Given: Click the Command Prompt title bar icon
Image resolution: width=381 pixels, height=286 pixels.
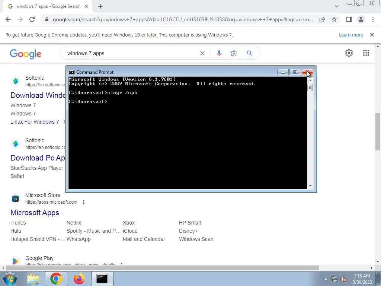Looking at the screenshot, I should point(72,72).
